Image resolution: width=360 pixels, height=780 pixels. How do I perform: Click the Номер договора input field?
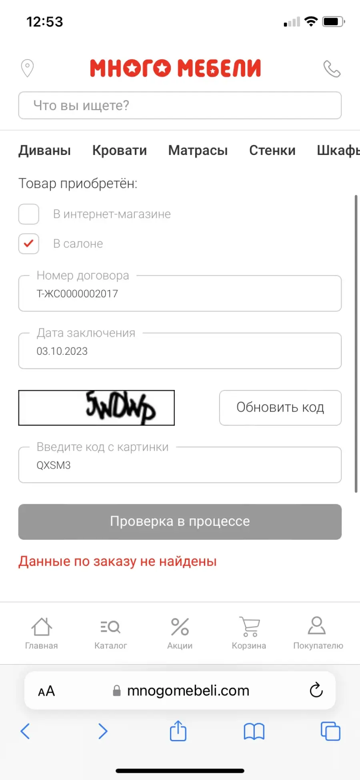(x=180, y=294)
